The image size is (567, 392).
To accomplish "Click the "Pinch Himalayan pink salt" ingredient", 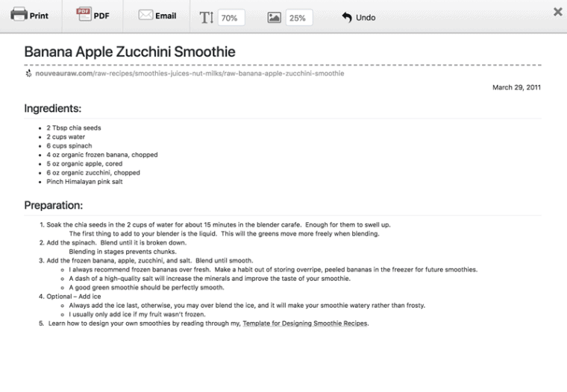I will coord(85,182).
